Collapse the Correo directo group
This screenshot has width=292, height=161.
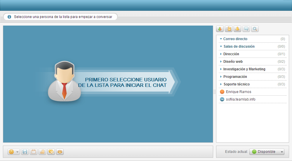click(221, 39)
